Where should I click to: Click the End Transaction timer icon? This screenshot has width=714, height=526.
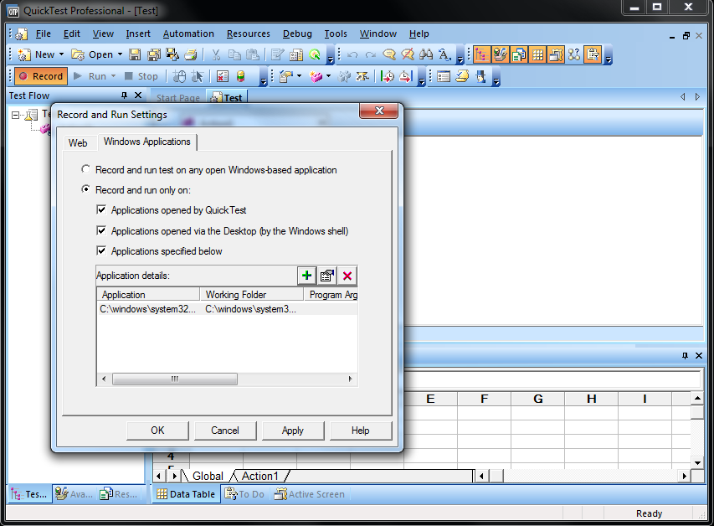pyautogui.click(x=405, y=76)
